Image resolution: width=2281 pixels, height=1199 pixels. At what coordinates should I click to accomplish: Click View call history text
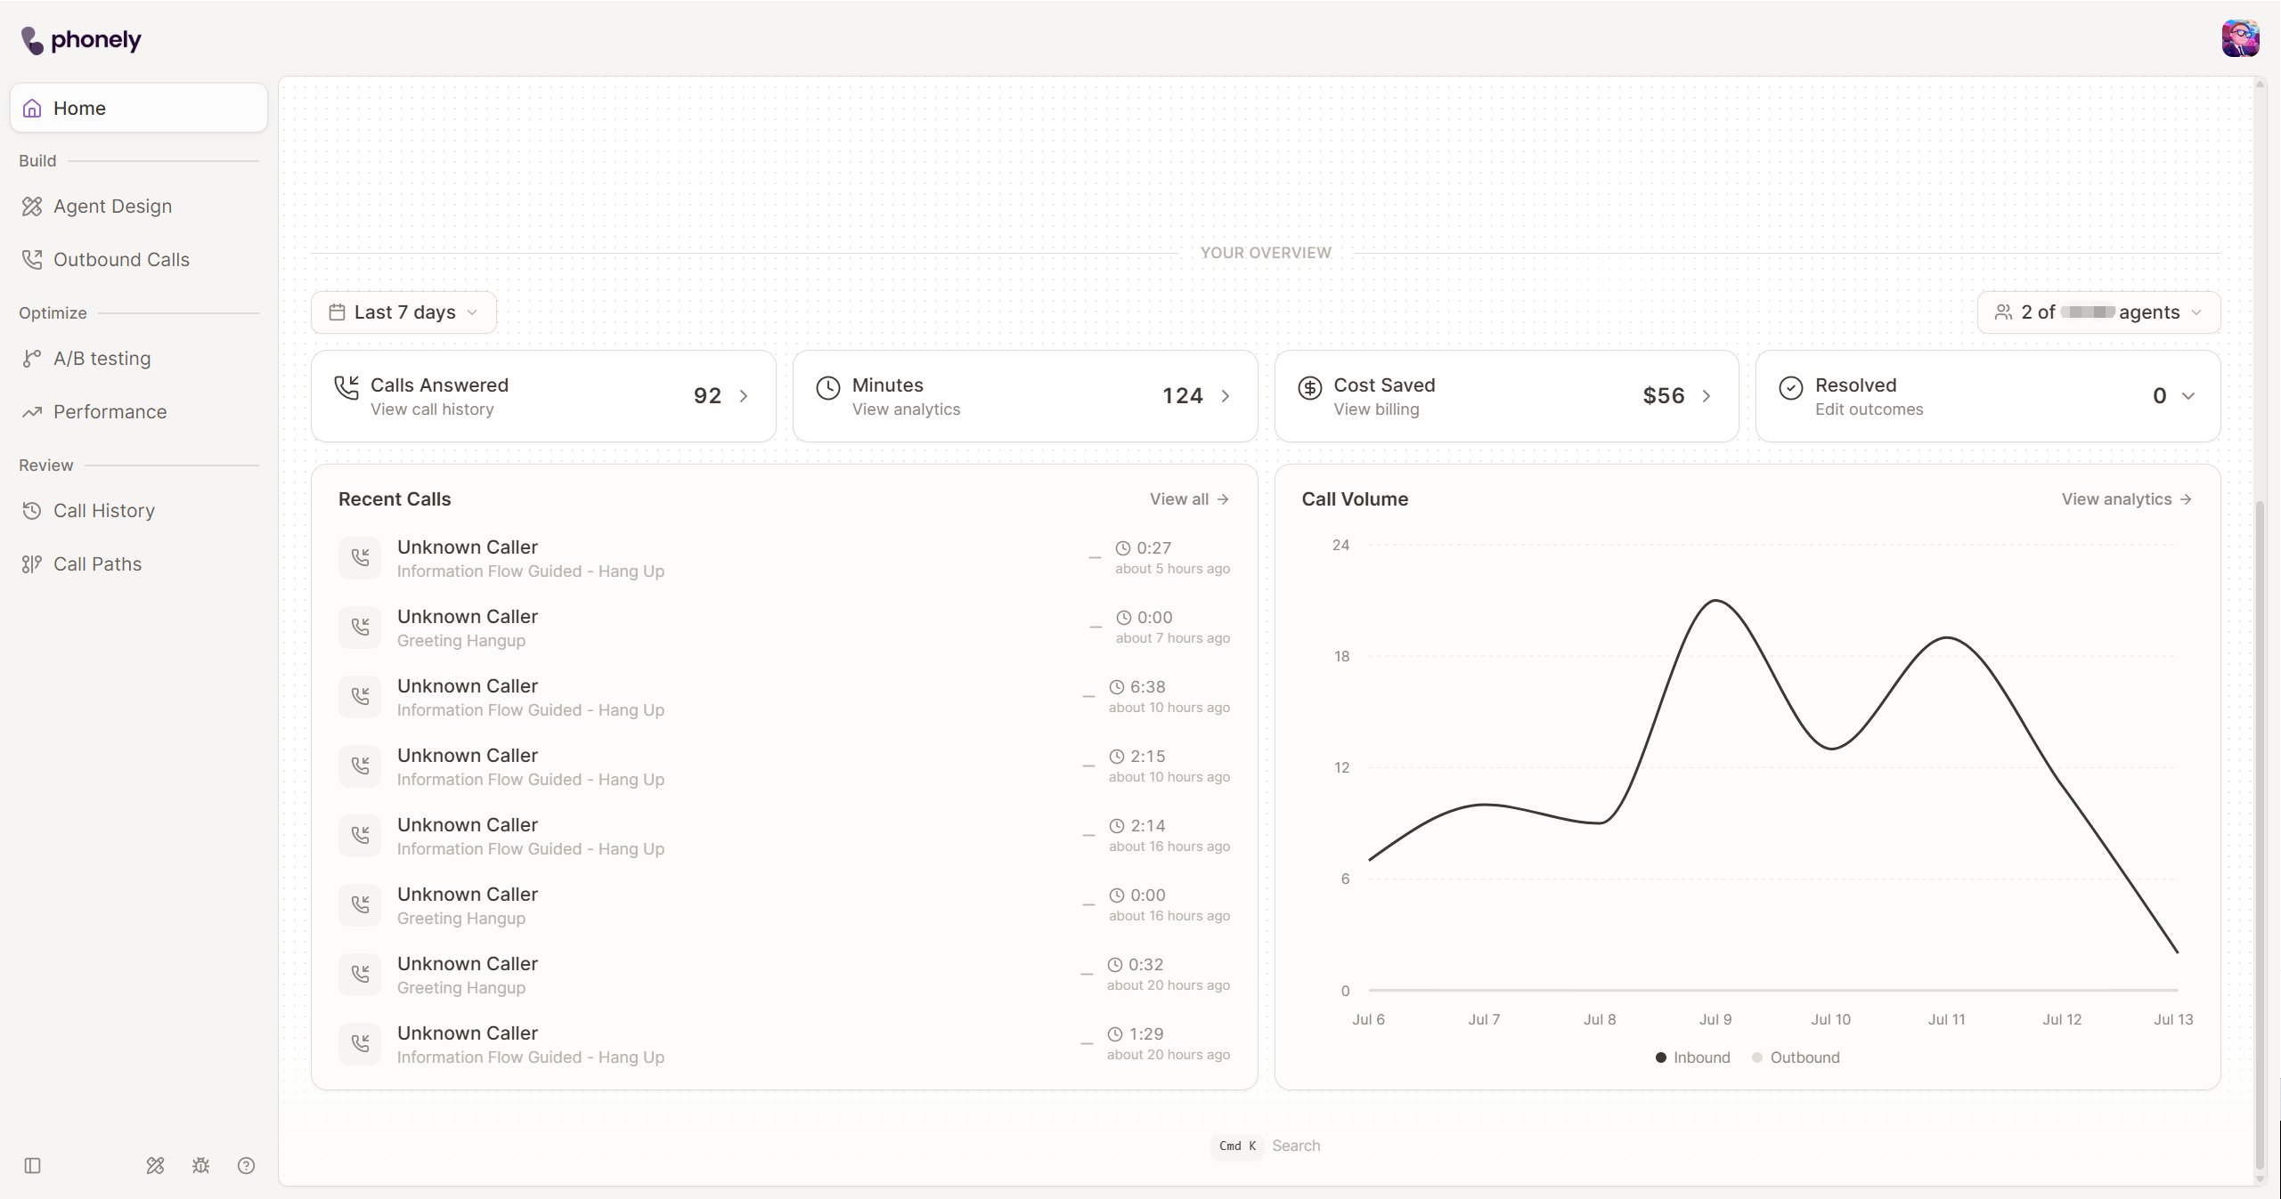click(x=432, y=409)
